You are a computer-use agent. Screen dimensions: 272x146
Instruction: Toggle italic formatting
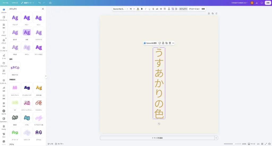pyautogui.click(x=146, y=9)
